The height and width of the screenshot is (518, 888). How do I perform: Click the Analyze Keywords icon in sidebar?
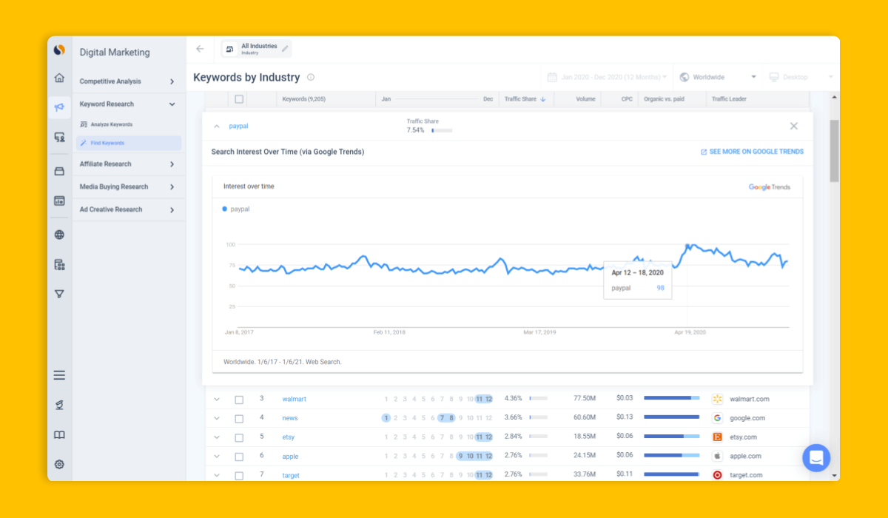84,123
